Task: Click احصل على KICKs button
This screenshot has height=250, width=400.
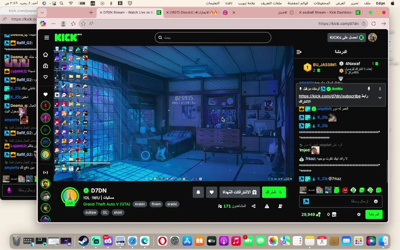Action: pyautogui.click(x=347, y=37)
